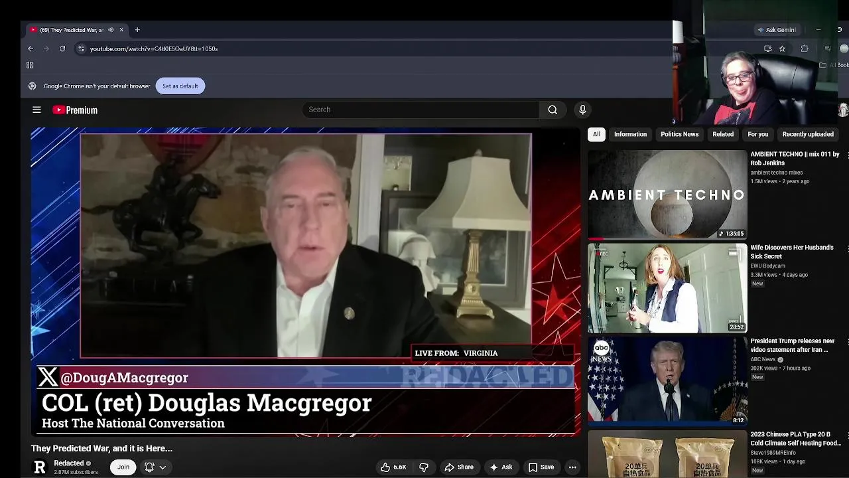849x478 pixels.
Task: Open the more actions ellipsis menu
Action: coord(572,467)
